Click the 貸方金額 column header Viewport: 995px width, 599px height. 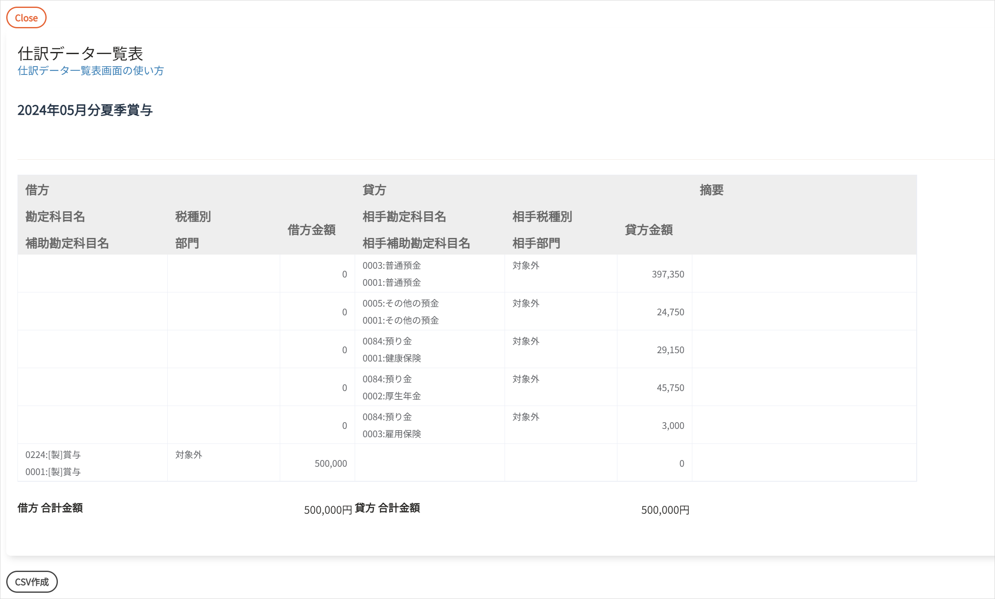pyautogui.click(x=649, y=230)
